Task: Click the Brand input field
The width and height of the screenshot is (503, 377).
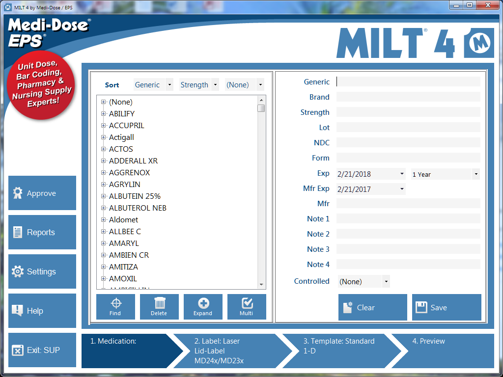Action: tap(408, 97)
